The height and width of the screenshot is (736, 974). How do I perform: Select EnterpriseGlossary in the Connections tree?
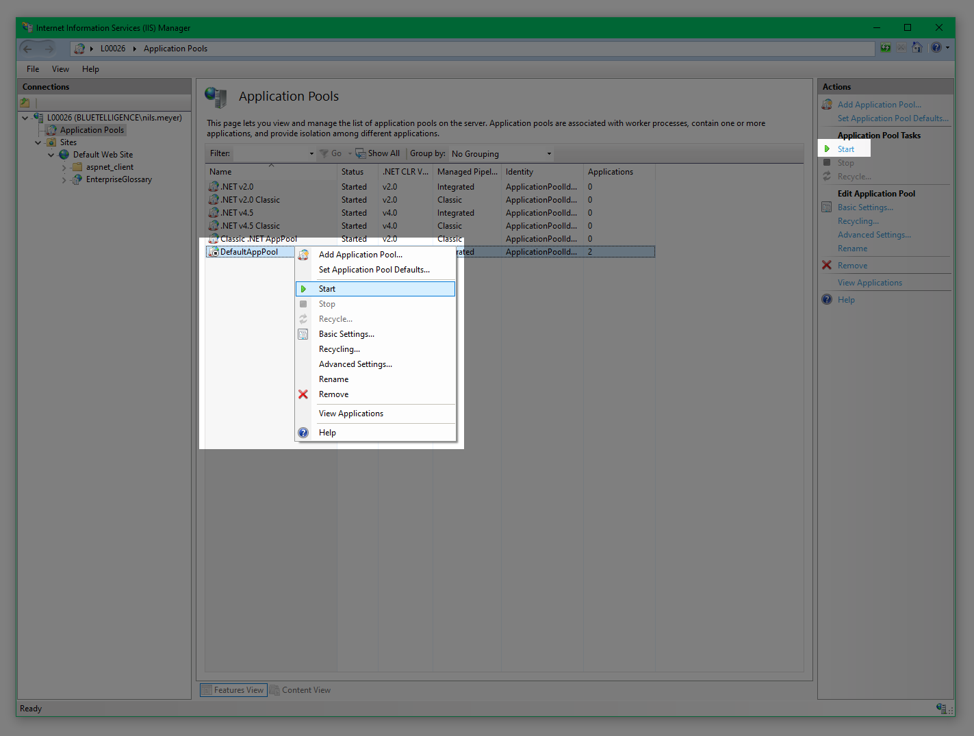[118, 179]
